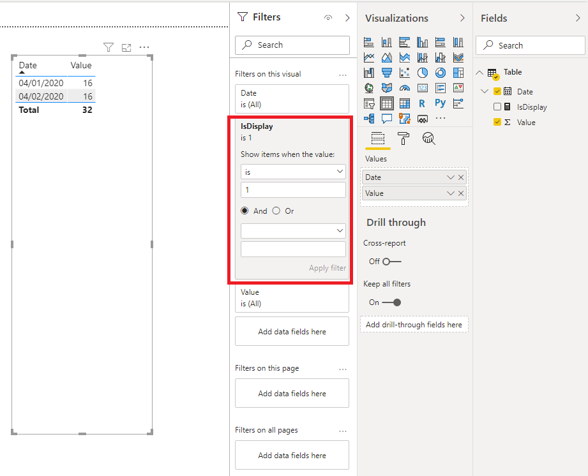Select the card (123) visual
The width and height of the screenshot is (588, 476).
tap(423, 88)
